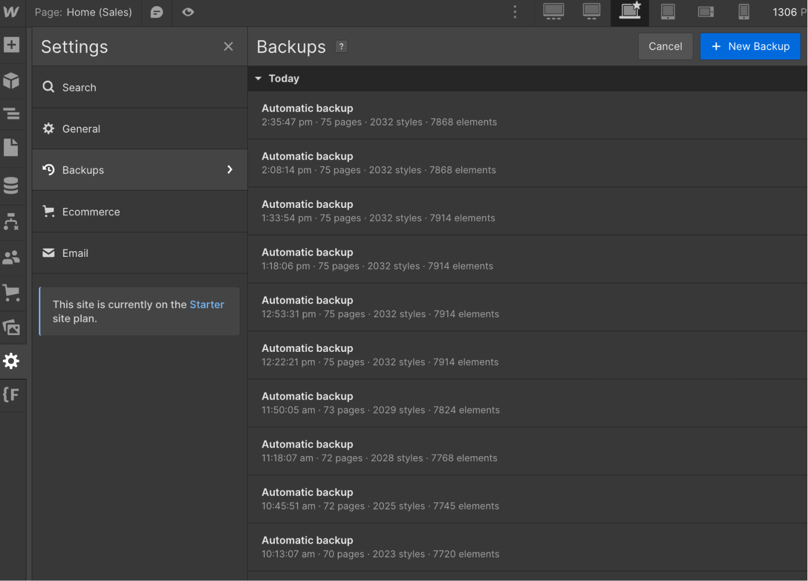This screenshot has height=581, width=808.
Task: Open the Pages panel
Action: pyautogui.click(x=12, y=147)
